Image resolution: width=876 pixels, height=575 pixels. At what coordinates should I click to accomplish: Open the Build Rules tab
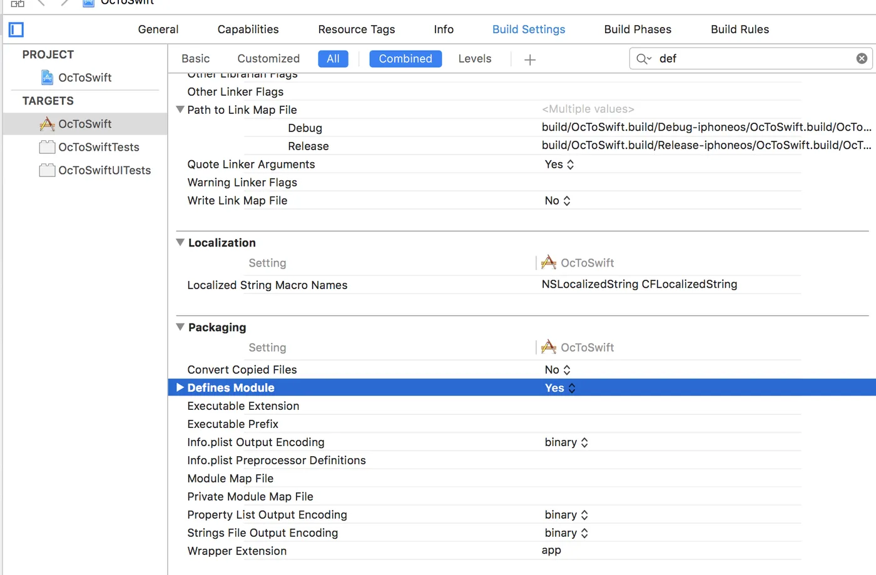click(740, 29)
